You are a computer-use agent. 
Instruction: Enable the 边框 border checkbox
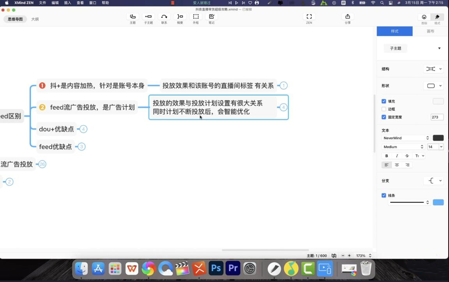(x=384, y=109)
